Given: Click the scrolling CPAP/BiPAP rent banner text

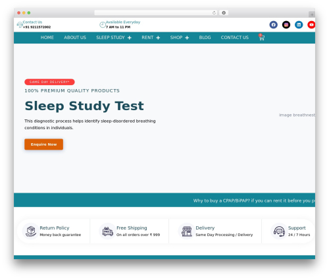Looking at the screenshot, I should 254,201.
